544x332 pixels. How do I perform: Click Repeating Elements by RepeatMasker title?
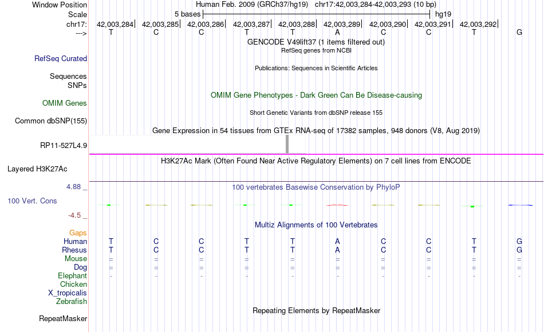(x=317, y=310)
